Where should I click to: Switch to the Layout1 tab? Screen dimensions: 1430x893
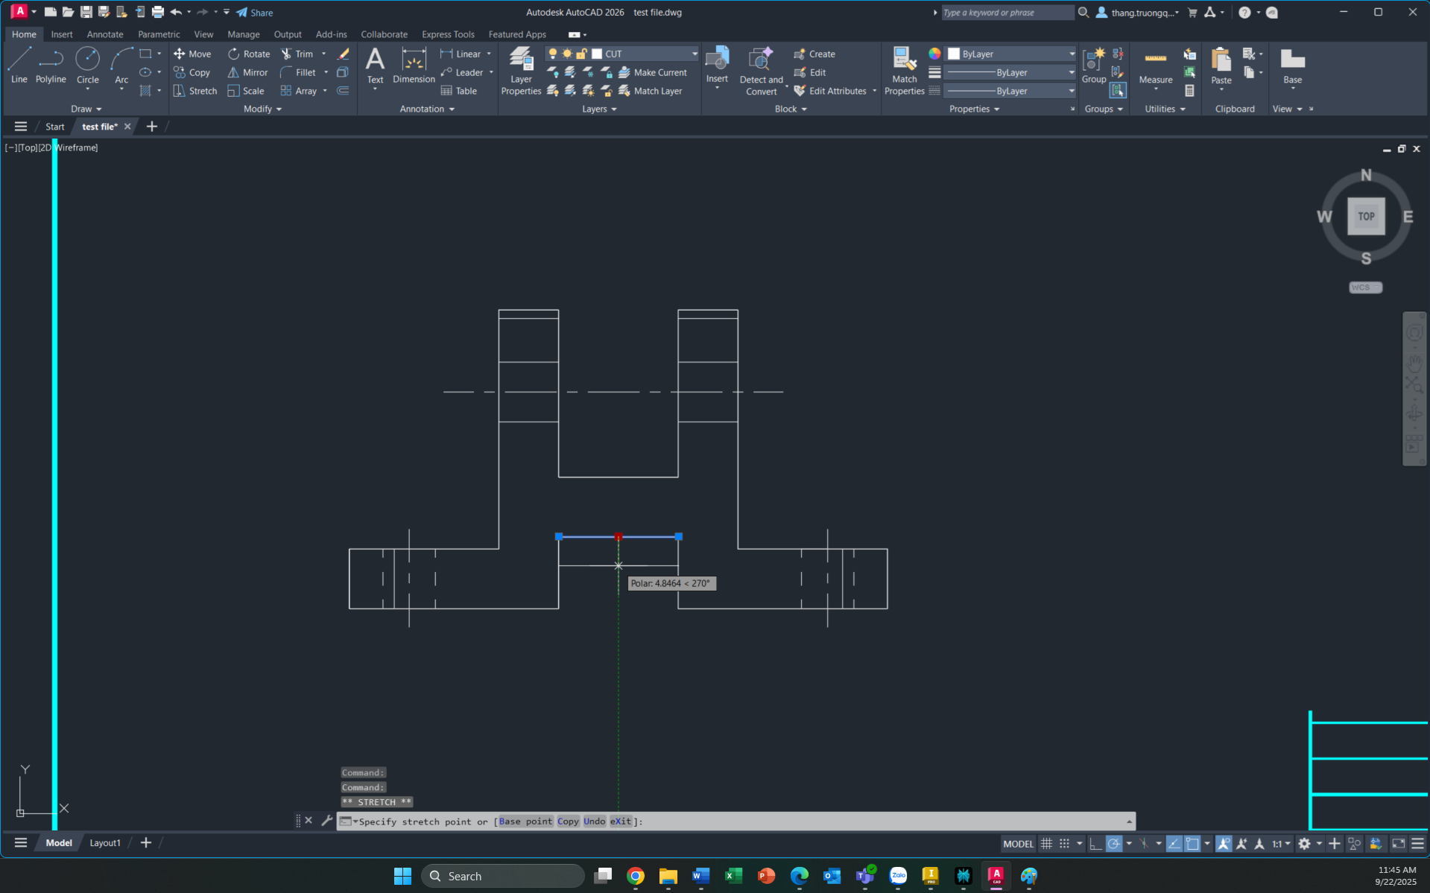coord(105,842)
